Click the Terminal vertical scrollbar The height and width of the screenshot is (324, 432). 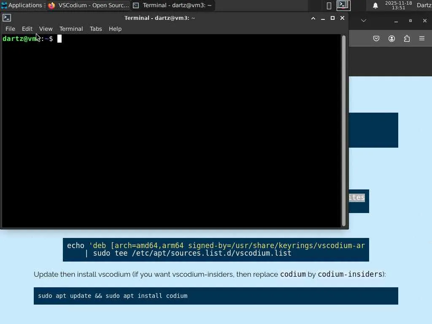tap(343, 131)
